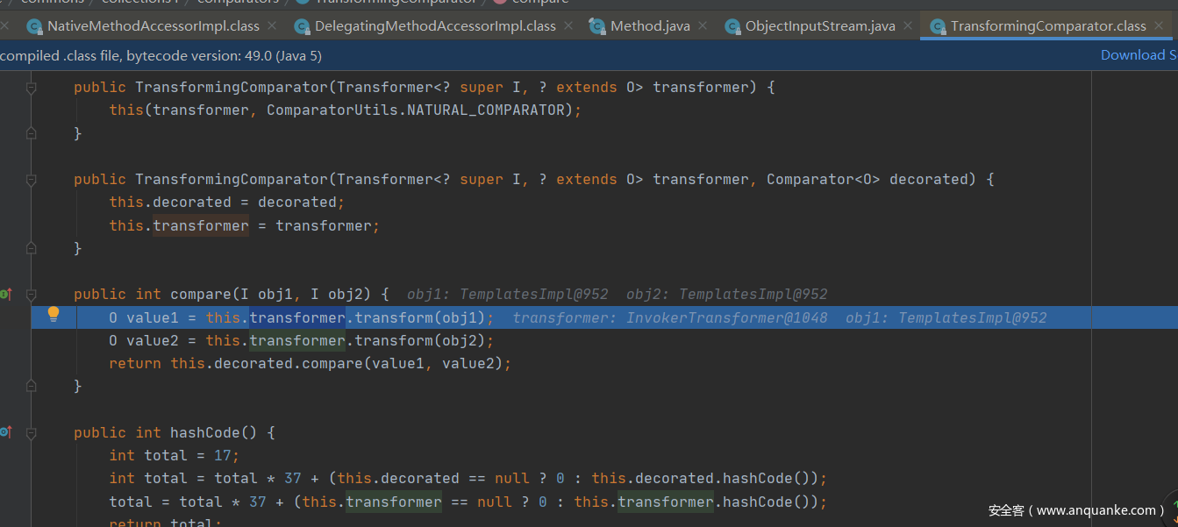The image size is (1178, 527).
Task: Click 'this.transformer = transformer;' assignment line
Action: pyautogui.click(x=245, y=225)
